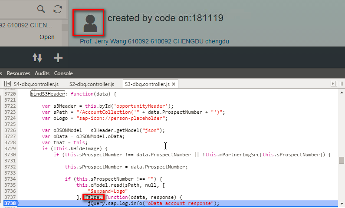Screen dimensions: 345x208
Task: Open the Audits devtools tab
Action: point(42,73)
